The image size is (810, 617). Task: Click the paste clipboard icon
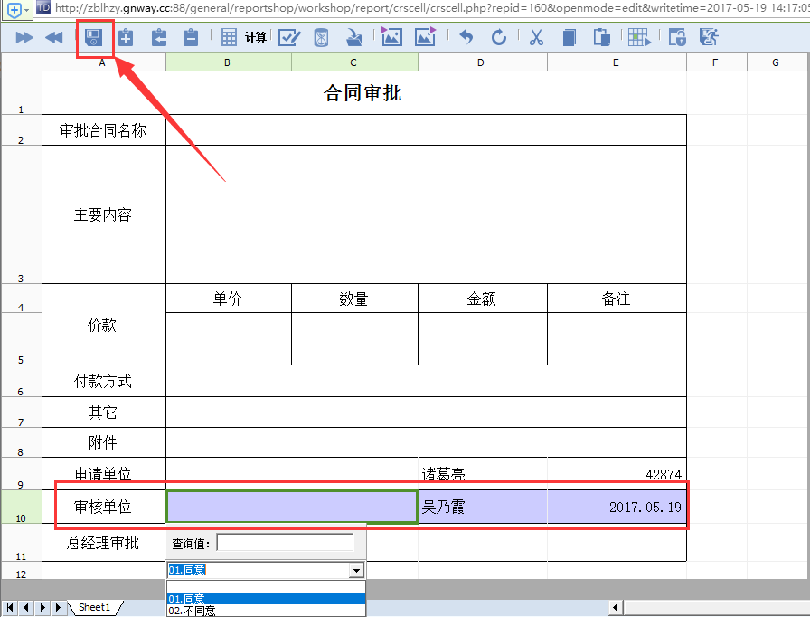point(601,37)
